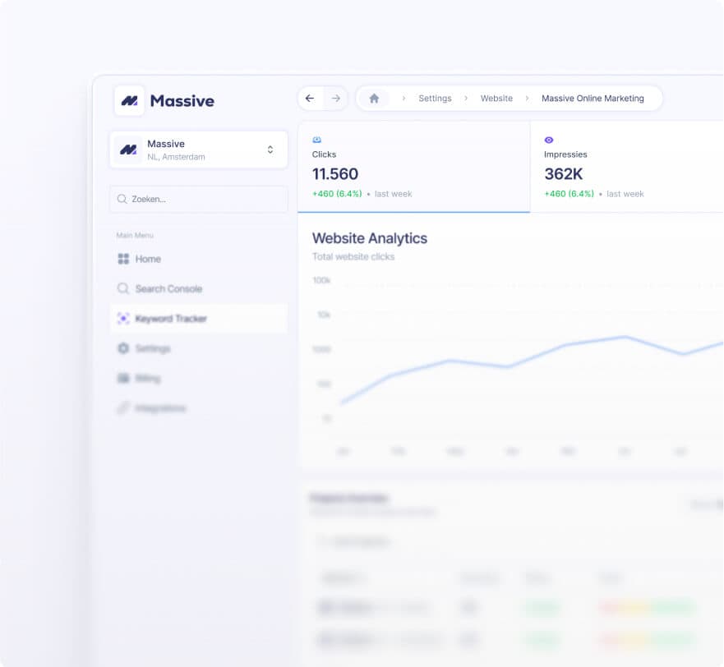
Task: Click the Impressies eye icon
Action: point(548,140)
